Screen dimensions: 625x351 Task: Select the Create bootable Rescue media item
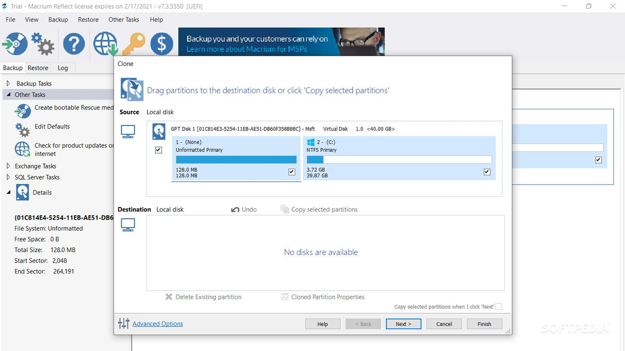pos(74,107)
